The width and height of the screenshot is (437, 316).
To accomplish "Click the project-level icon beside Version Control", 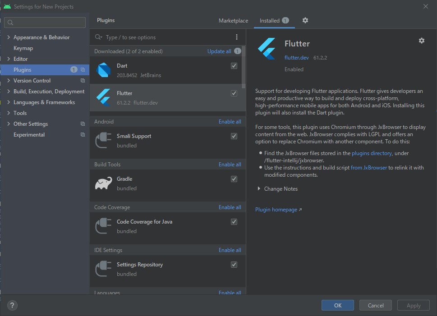I will click(x=83, y=81).
